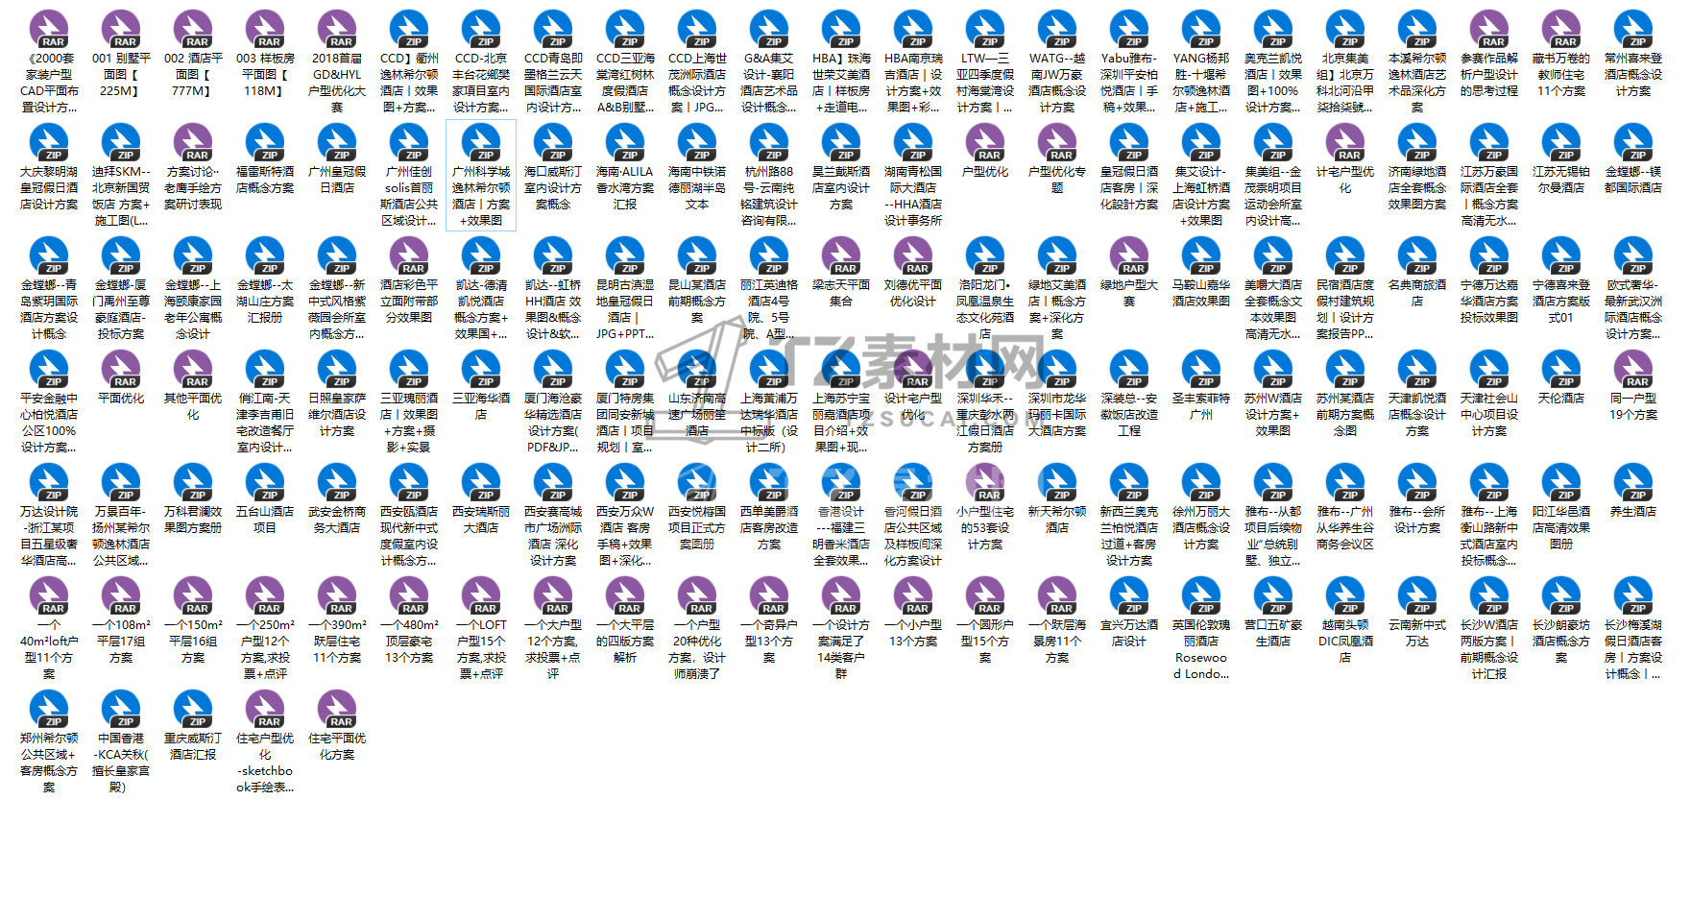Click the file name "广州皇冠假日酒店"
The image size is (1690, 897).
pos(337,180)
